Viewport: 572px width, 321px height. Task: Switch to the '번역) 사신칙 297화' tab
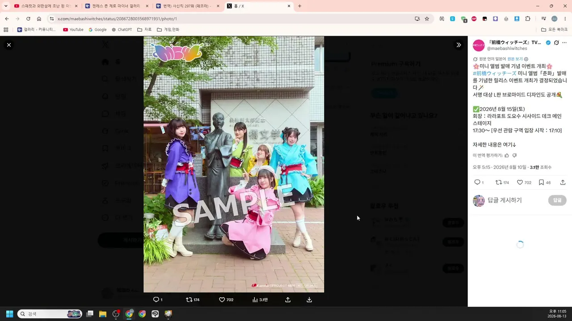click(x=187, y=6)
